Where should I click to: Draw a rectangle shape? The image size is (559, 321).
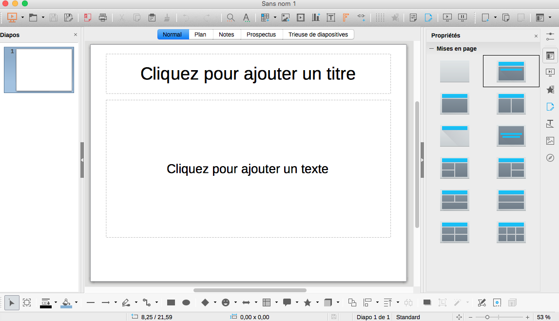pos(171,303)
